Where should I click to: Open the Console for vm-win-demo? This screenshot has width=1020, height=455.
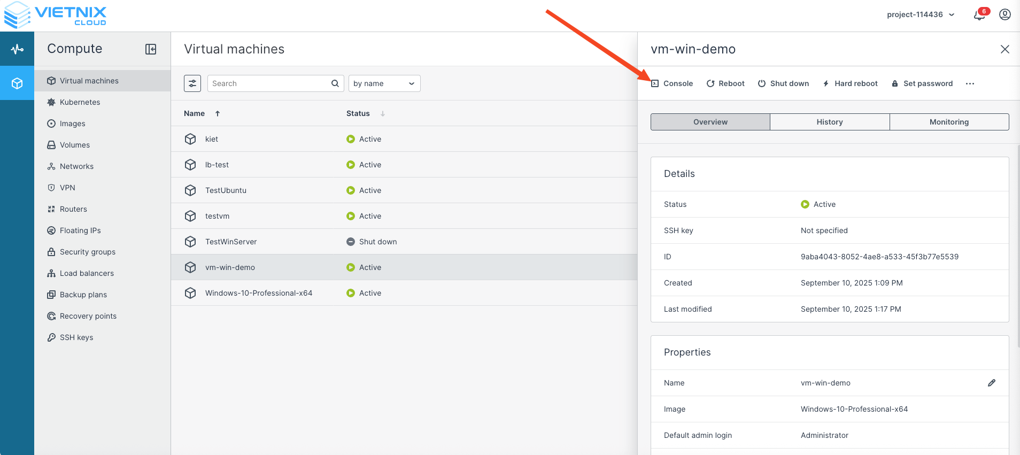[x=672, y=83]
